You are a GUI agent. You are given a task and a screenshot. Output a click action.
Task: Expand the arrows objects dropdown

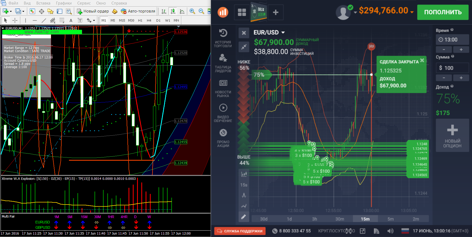point(94,20)
